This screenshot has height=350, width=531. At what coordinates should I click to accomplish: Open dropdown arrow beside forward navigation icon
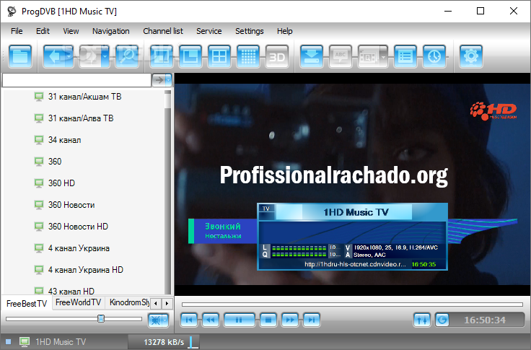click(x=105, y=56)
